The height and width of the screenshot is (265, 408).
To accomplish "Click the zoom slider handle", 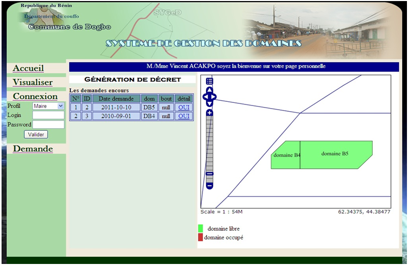I will (x=210, y=174).
